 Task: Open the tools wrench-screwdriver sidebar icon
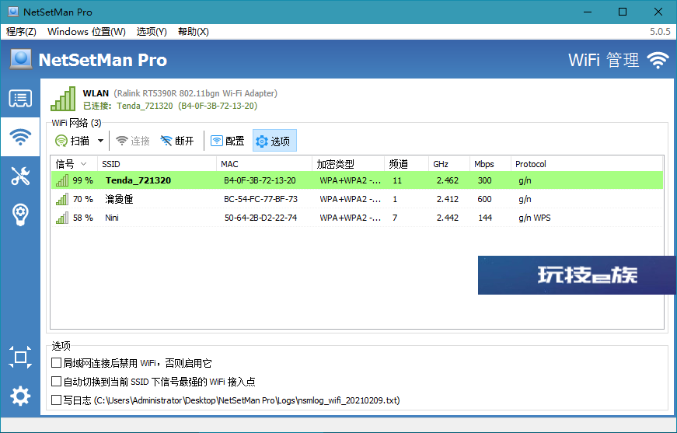pos(20,176)
